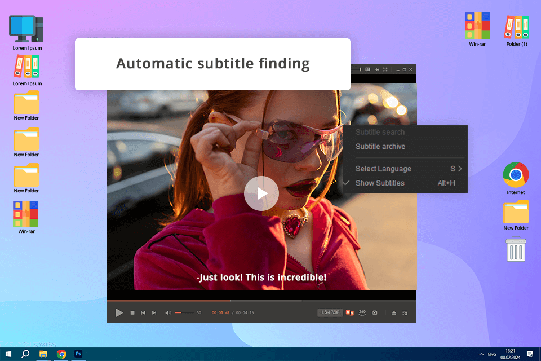Viewport: 541px width, 361px height.
Task: Click the large play button over the video
Action: (x=261, y=193)
